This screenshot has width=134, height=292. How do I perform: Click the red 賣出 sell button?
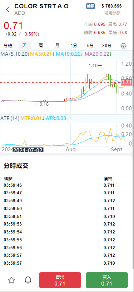60,280
